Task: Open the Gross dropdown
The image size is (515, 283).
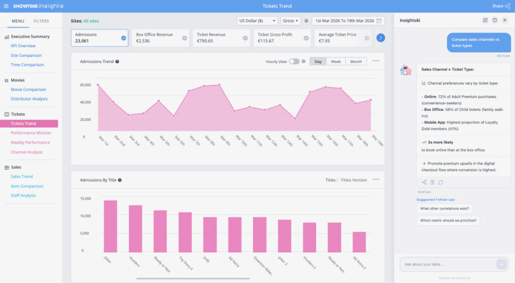Action: pos(290,21)
